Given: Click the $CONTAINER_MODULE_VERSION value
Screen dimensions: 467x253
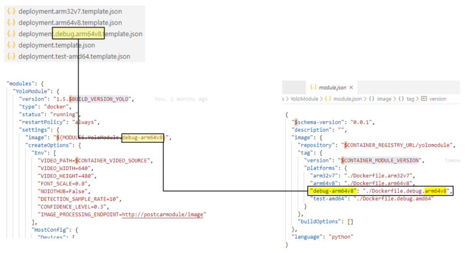Looking at the screenshot, I should [x=381, y=161].
